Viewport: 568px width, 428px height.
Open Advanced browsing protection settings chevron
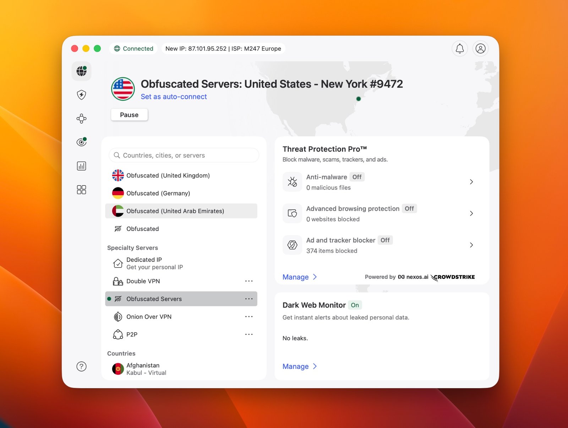pyautogui.click(x=471, y=213)
